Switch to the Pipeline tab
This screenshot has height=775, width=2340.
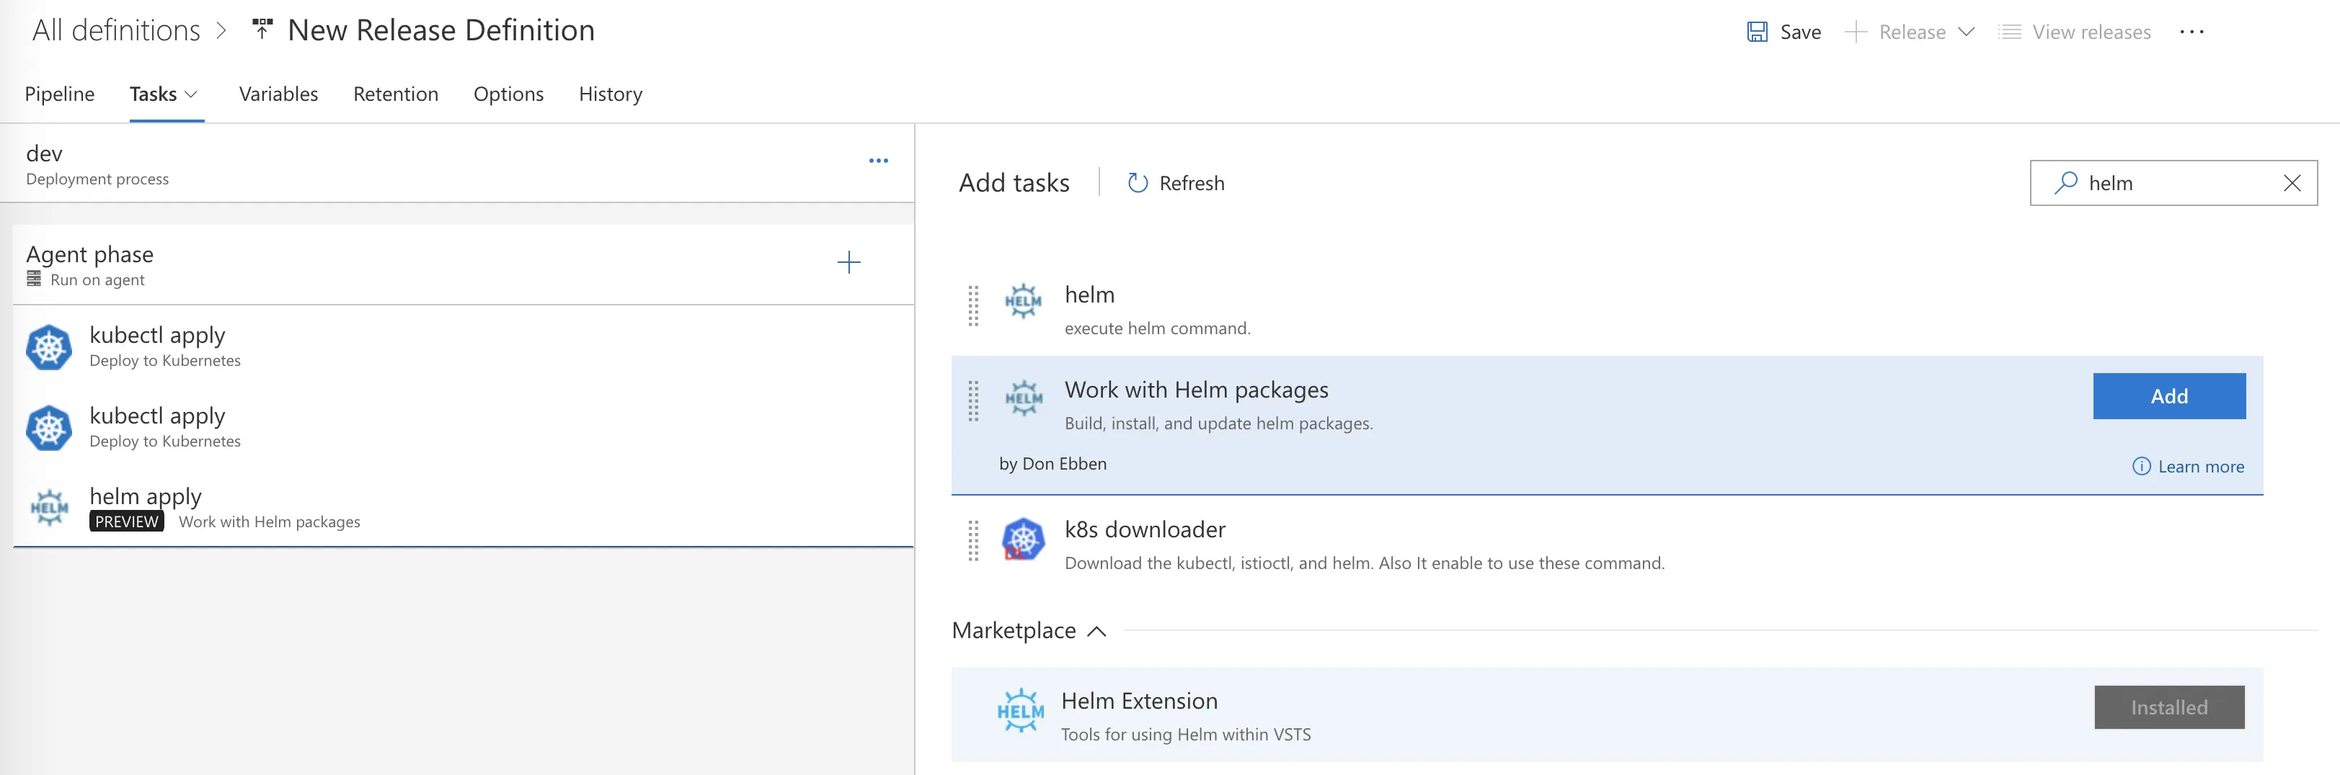[59, 94]
